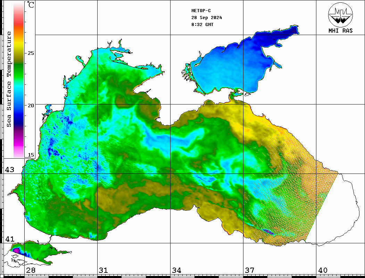This screenshot has height=278, width=365.
Task: Click latitude label 41
Action: 10,239
